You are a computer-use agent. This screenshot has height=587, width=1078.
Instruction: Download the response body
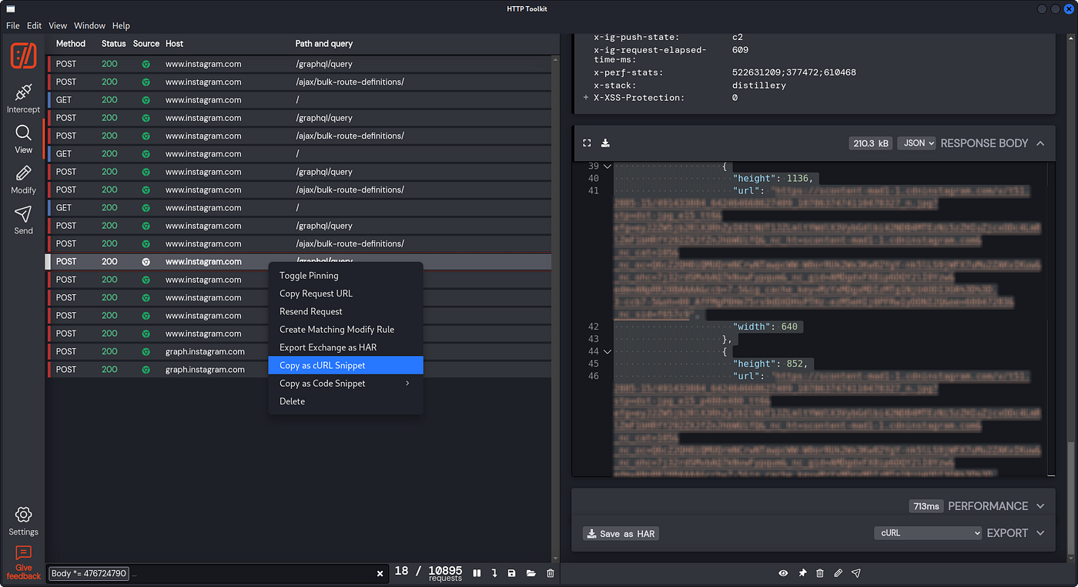point(605,143)
